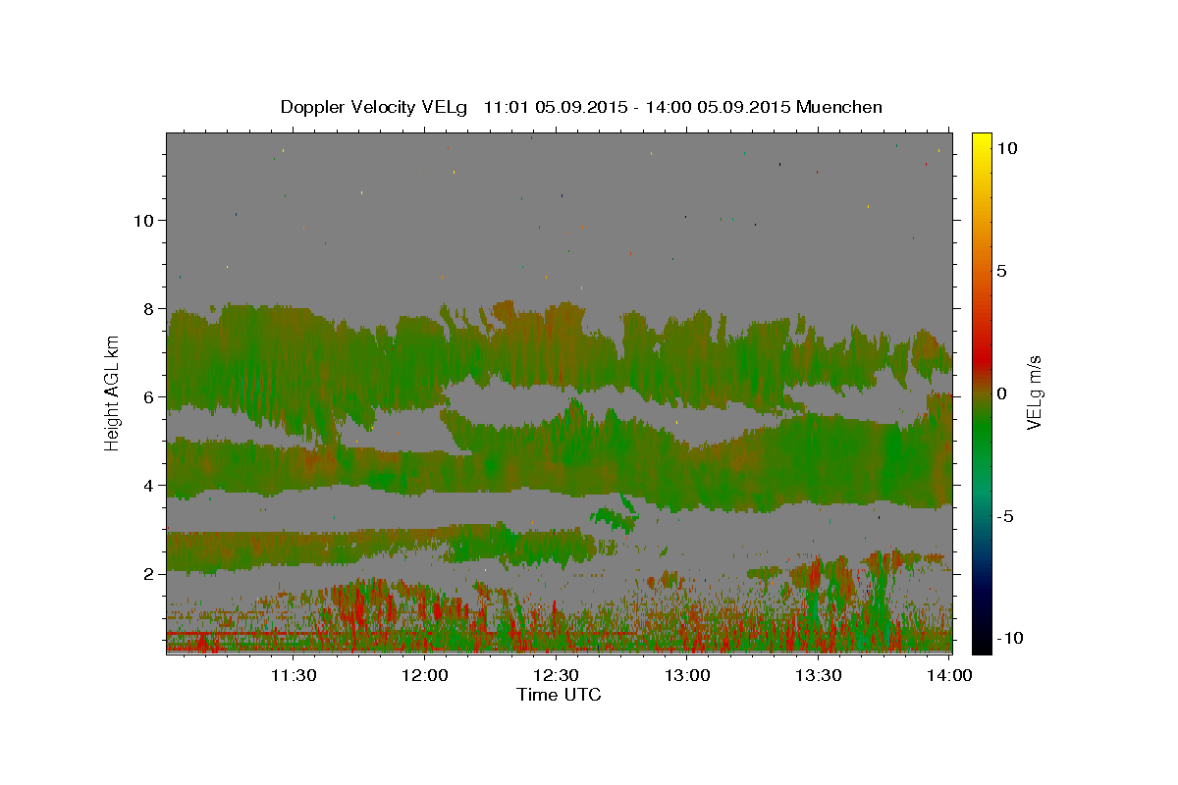Image resolution: width=1178 pixels, height=785 pixels.
Task: Click the height axis label 10
Action: [142, 220]
